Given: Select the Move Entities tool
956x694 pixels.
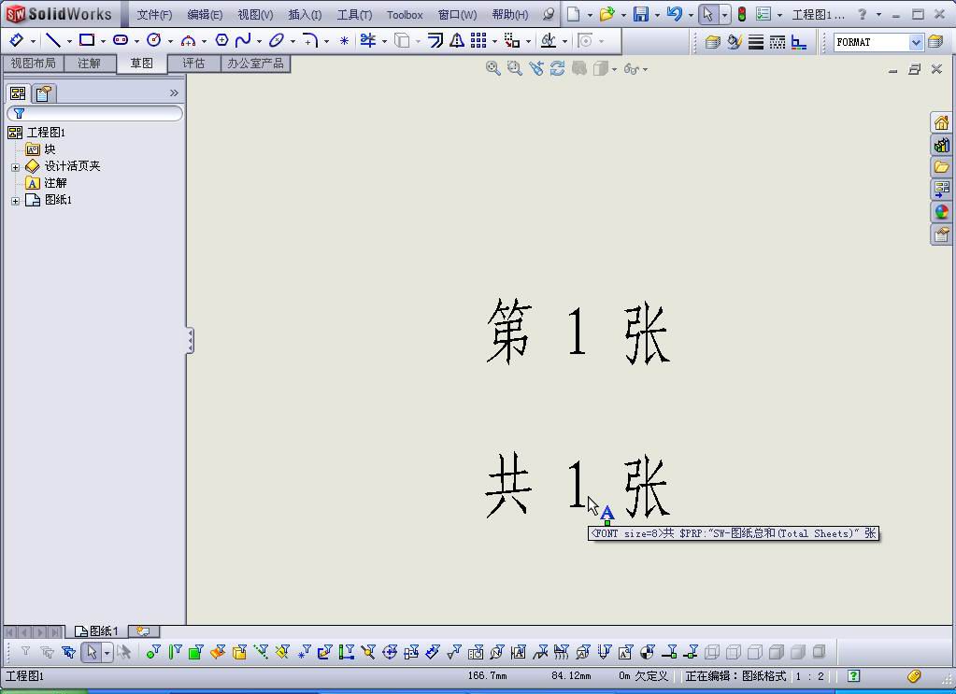Looking at the screenshot, I should (512, 41).
